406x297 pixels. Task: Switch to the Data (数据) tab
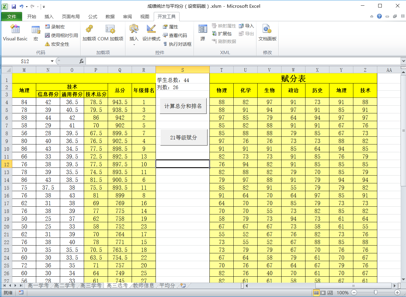[110, 16]
